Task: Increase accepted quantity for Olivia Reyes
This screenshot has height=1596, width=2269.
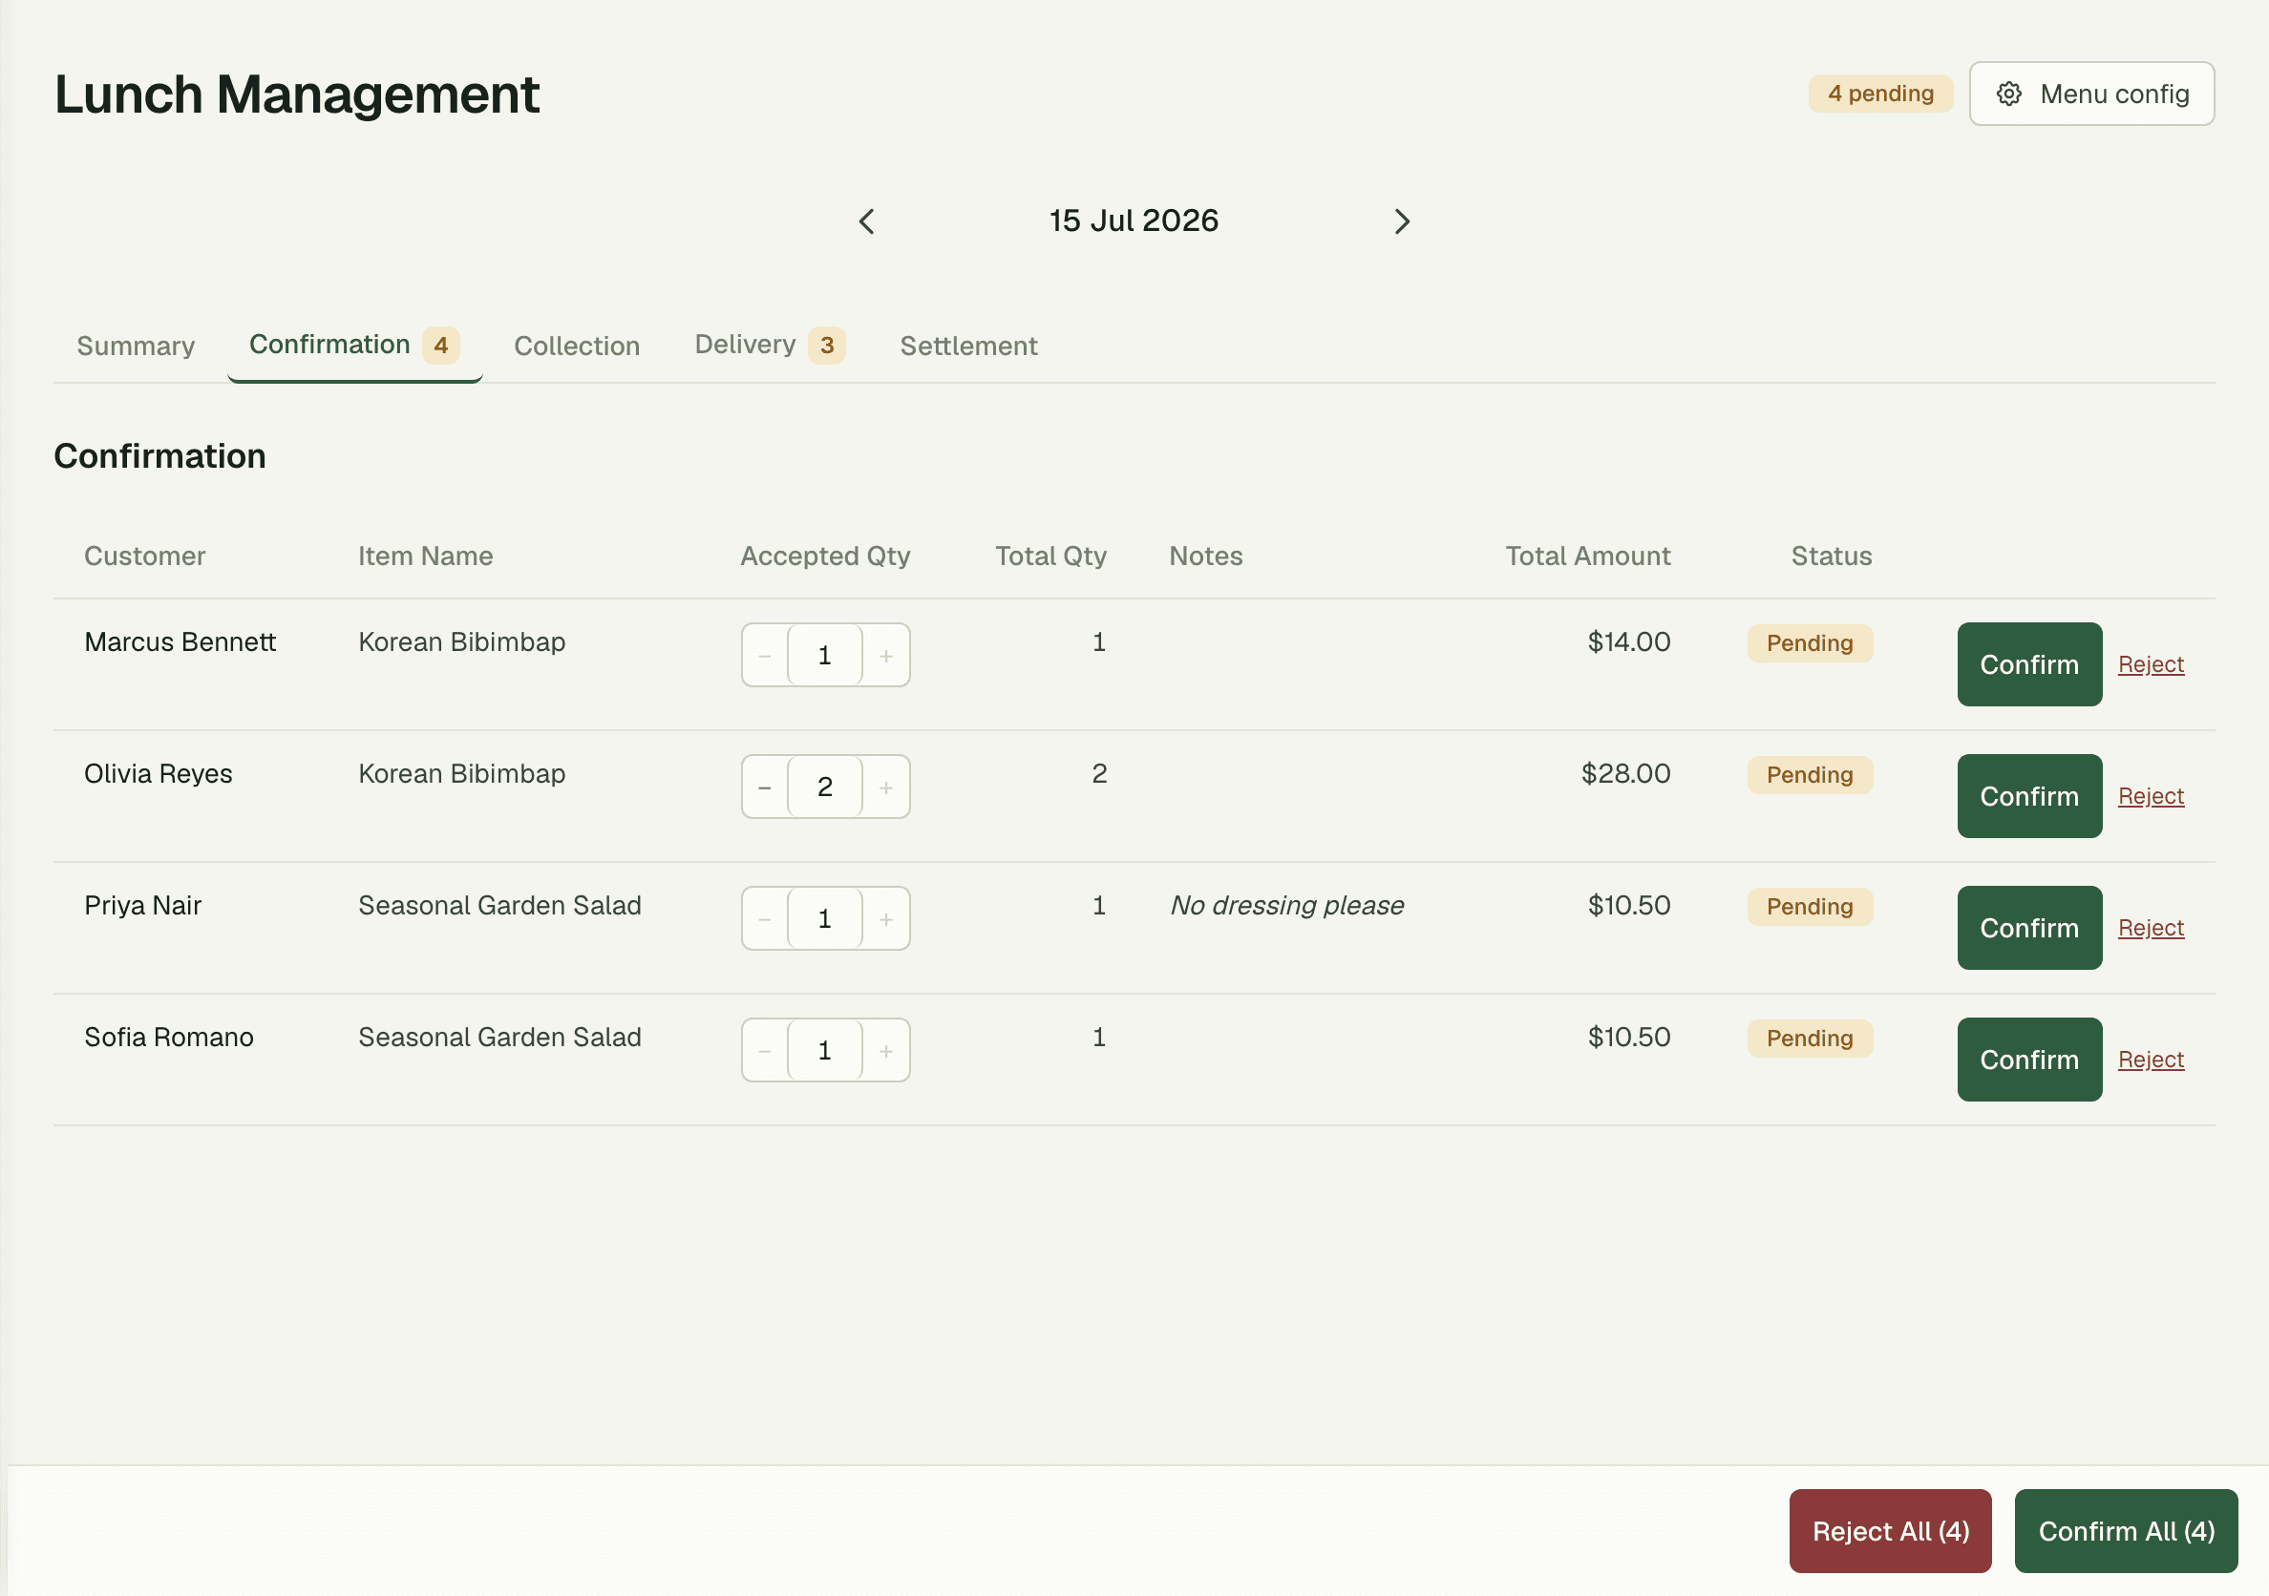Action: pyautogui.click(x=886, y=787)
